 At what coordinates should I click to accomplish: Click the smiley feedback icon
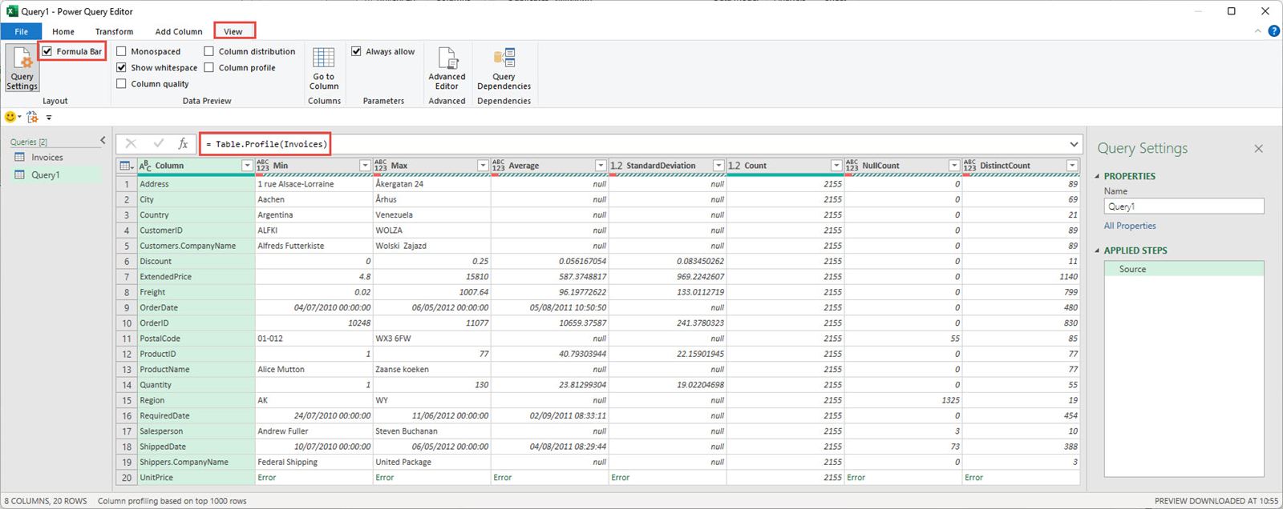click(10, 117)
